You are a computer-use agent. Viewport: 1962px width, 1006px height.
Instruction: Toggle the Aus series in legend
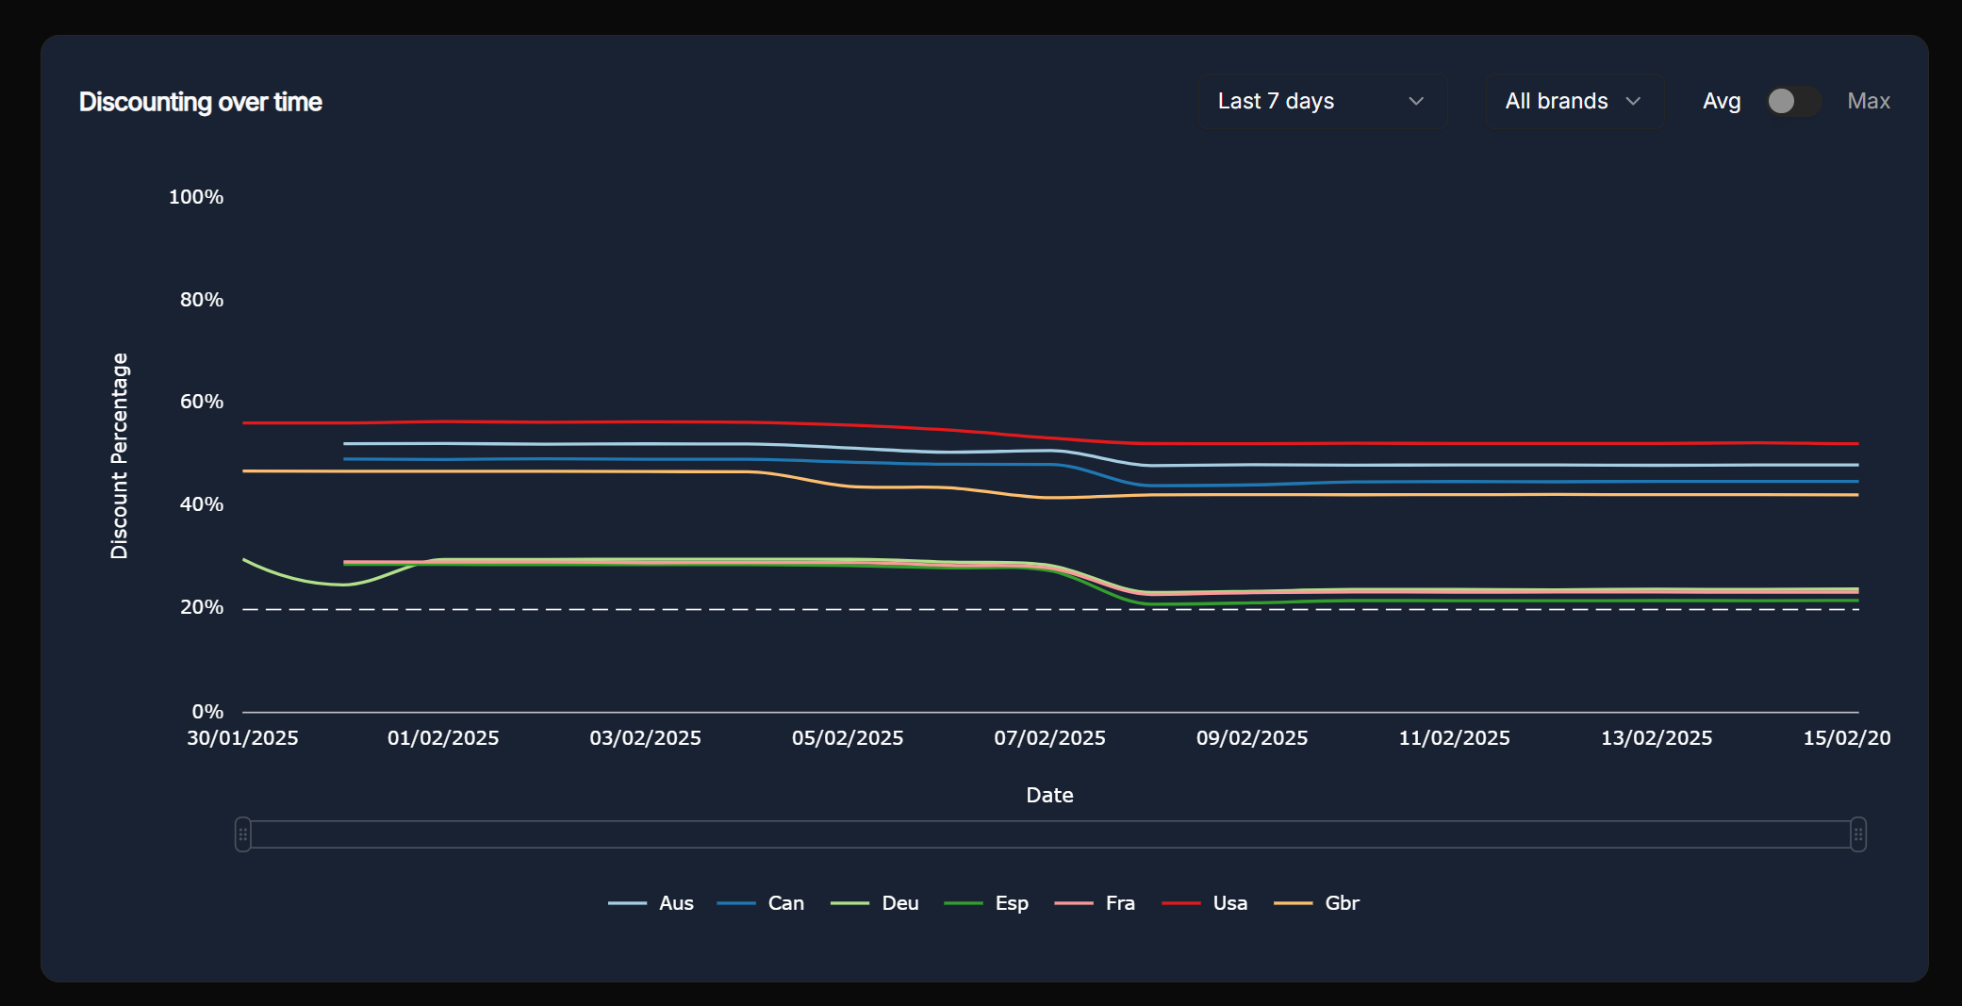675,903
